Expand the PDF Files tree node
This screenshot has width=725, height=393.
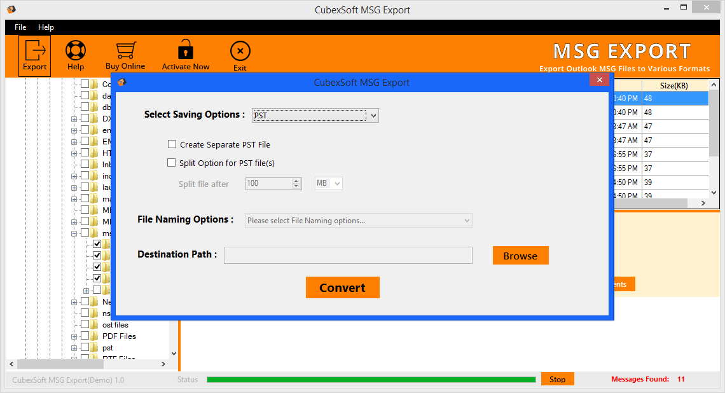74,336
